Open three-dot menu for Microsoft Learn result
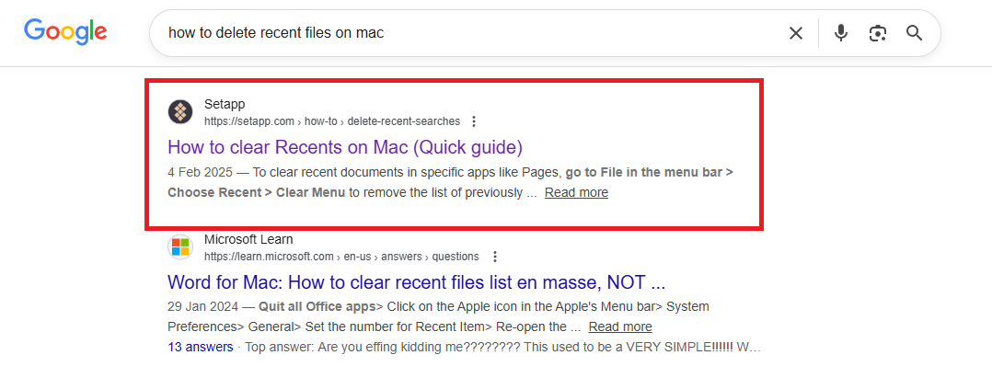 coord(494,257)
